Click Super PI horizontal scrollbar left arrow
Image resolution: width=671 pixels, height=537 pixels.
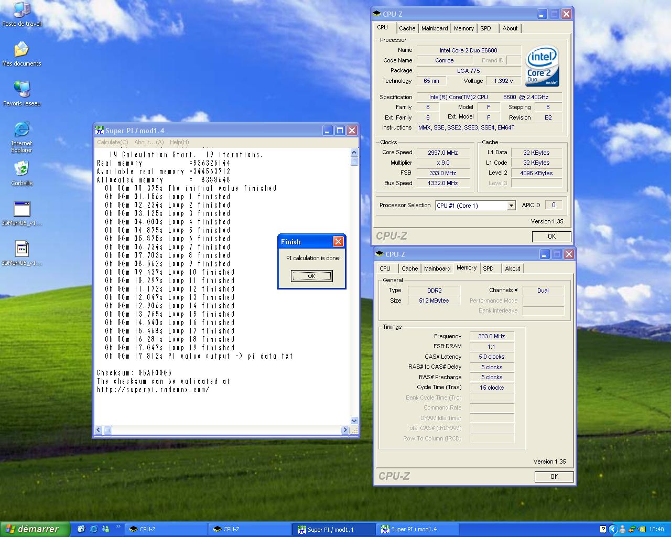tap(99, 430)
